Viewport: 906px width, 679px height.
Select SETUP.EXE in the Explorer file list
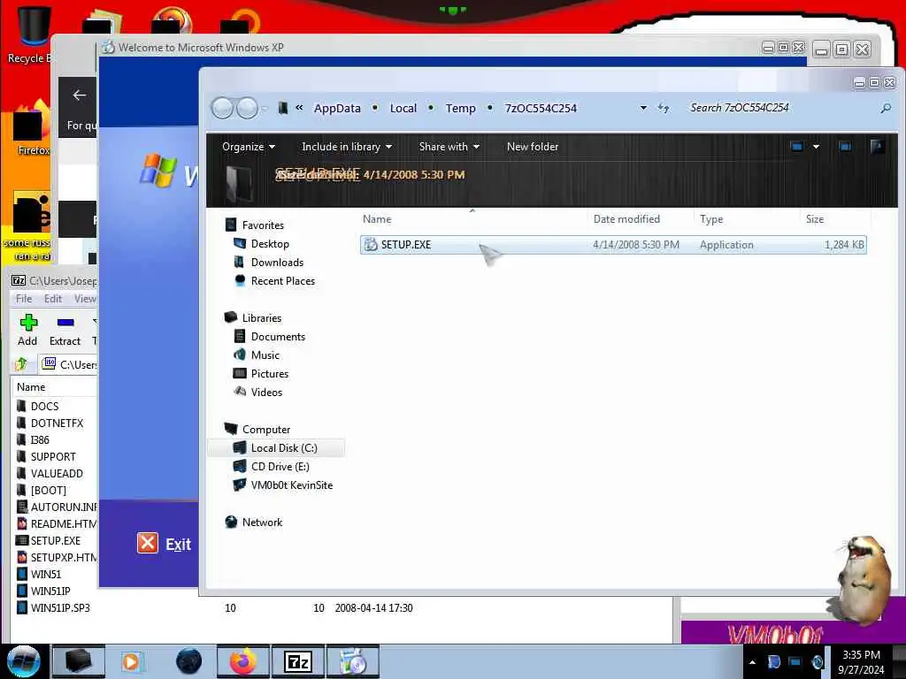coord(613,245)
